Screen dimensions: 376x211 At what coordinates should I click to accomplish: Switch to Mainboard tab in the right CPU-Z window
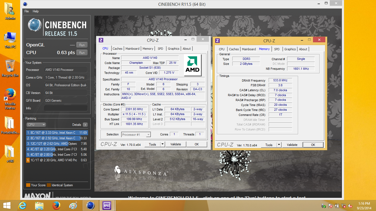point(249,49)
